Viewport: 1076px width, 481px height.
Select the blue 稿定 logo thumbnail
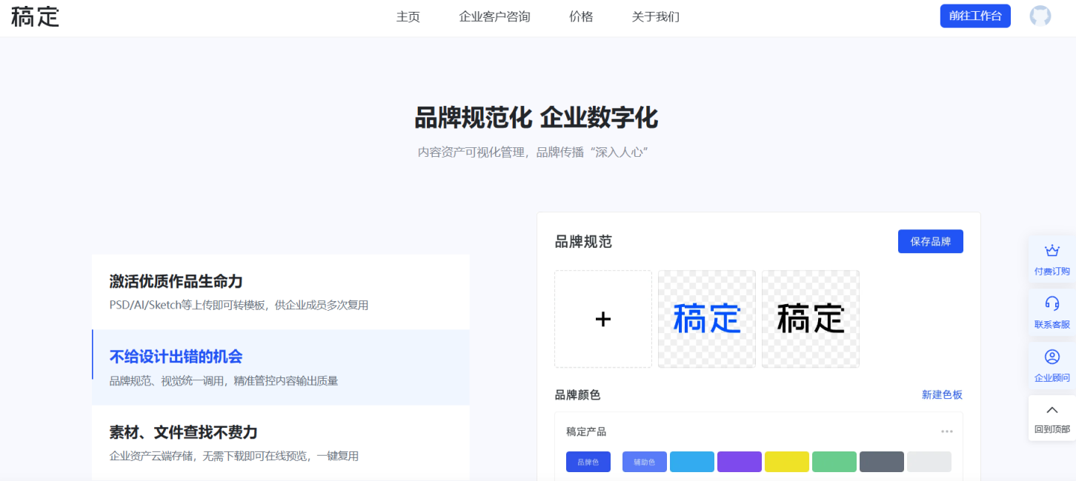tap(707, 319)
